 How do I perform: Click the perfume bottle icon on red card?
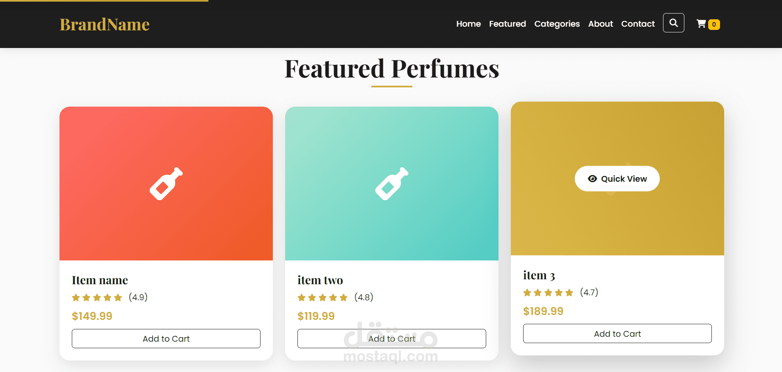click(x=166, y=184)
